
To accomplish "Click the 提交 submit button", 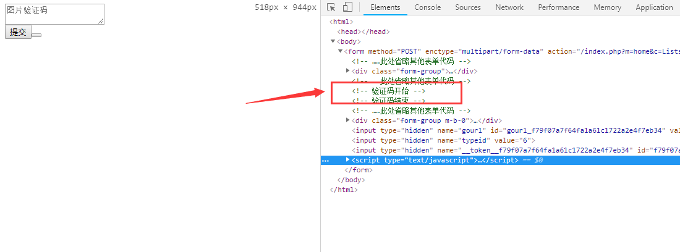I will [18, 32].
